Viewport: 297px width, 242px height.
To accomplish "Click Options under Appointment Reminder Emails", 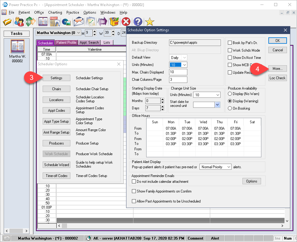I will pyautogui.click(x=252, y=181).
